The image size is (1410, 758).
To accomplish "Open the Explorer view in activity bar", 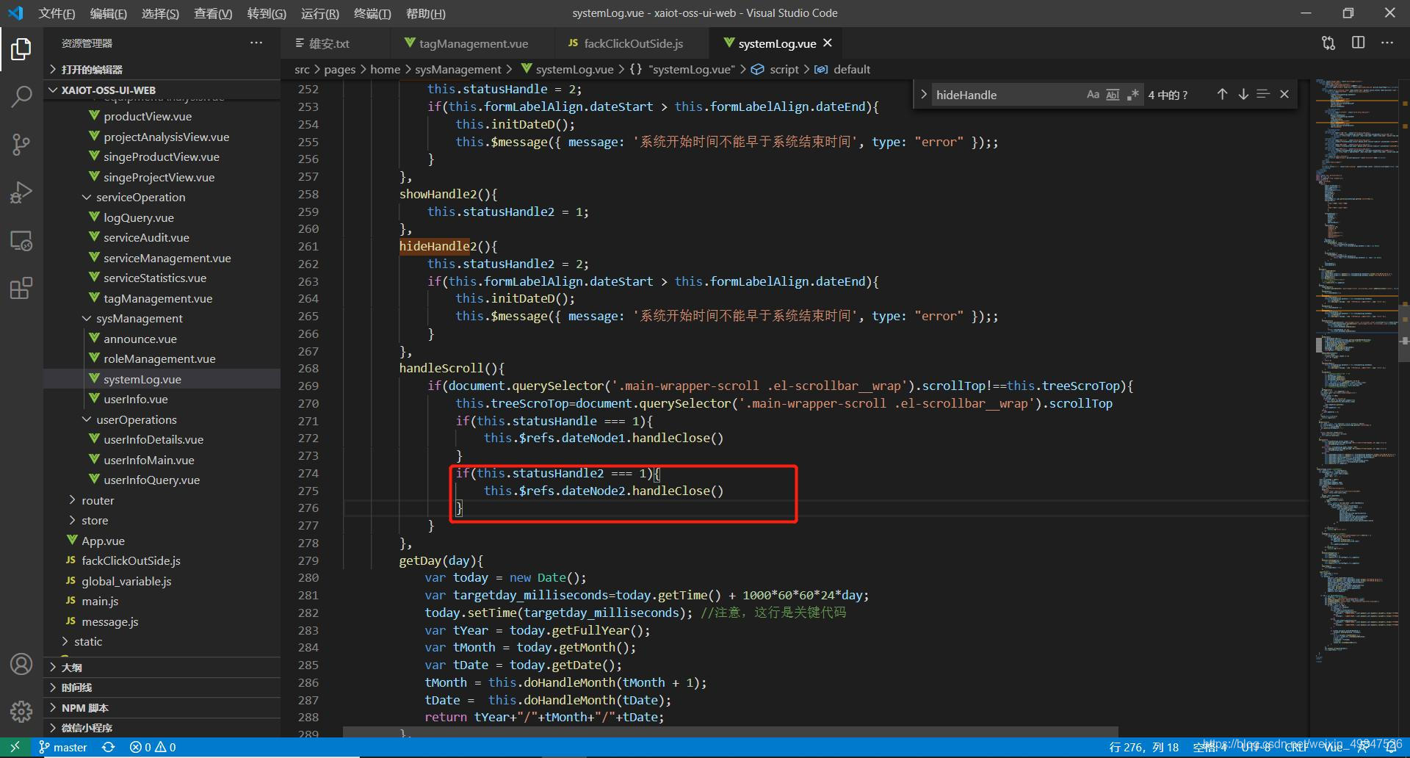I will coord(21,49).
